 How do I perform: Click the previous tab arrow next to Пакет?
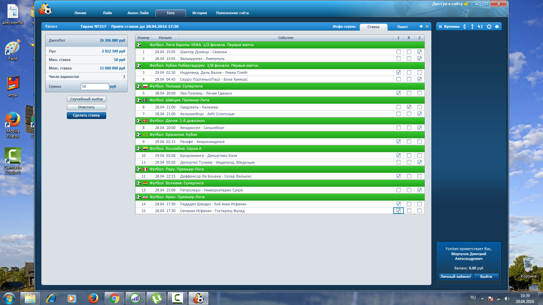(x=421, y=26)
